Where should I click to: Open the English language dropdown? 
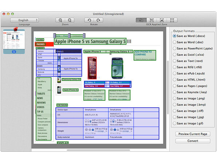(x=24, y=20)
